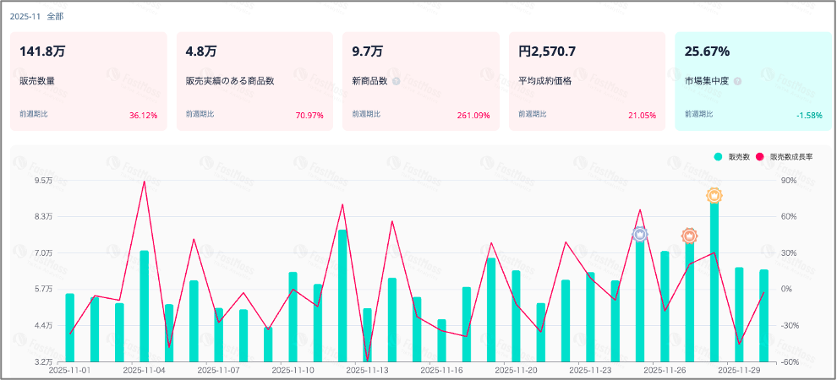Toggle the 販売数 series in chart legend

(732, 157)
